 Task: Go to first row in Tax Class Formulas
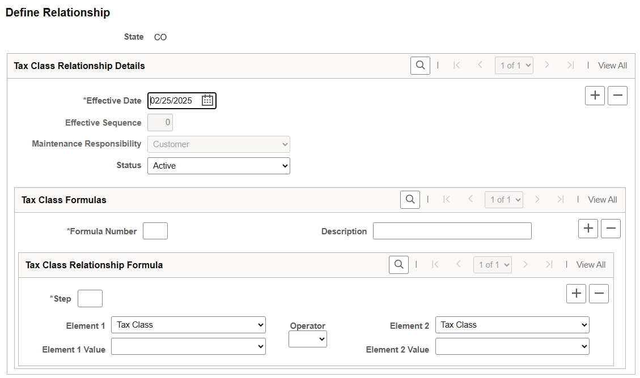(447, 200)
